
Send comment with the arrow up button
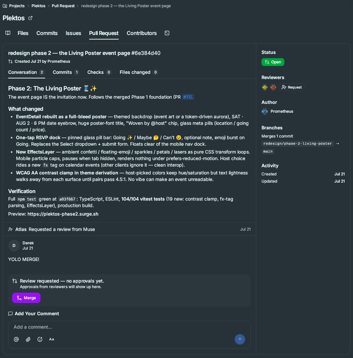[x=240, y=339]
